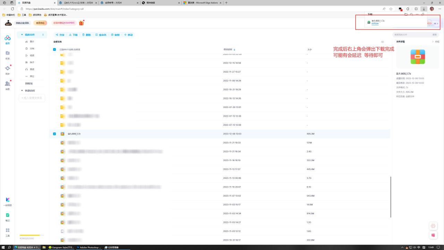444x250 pixels.
Task: Click the list view switch icon
Action: [383, 42]
